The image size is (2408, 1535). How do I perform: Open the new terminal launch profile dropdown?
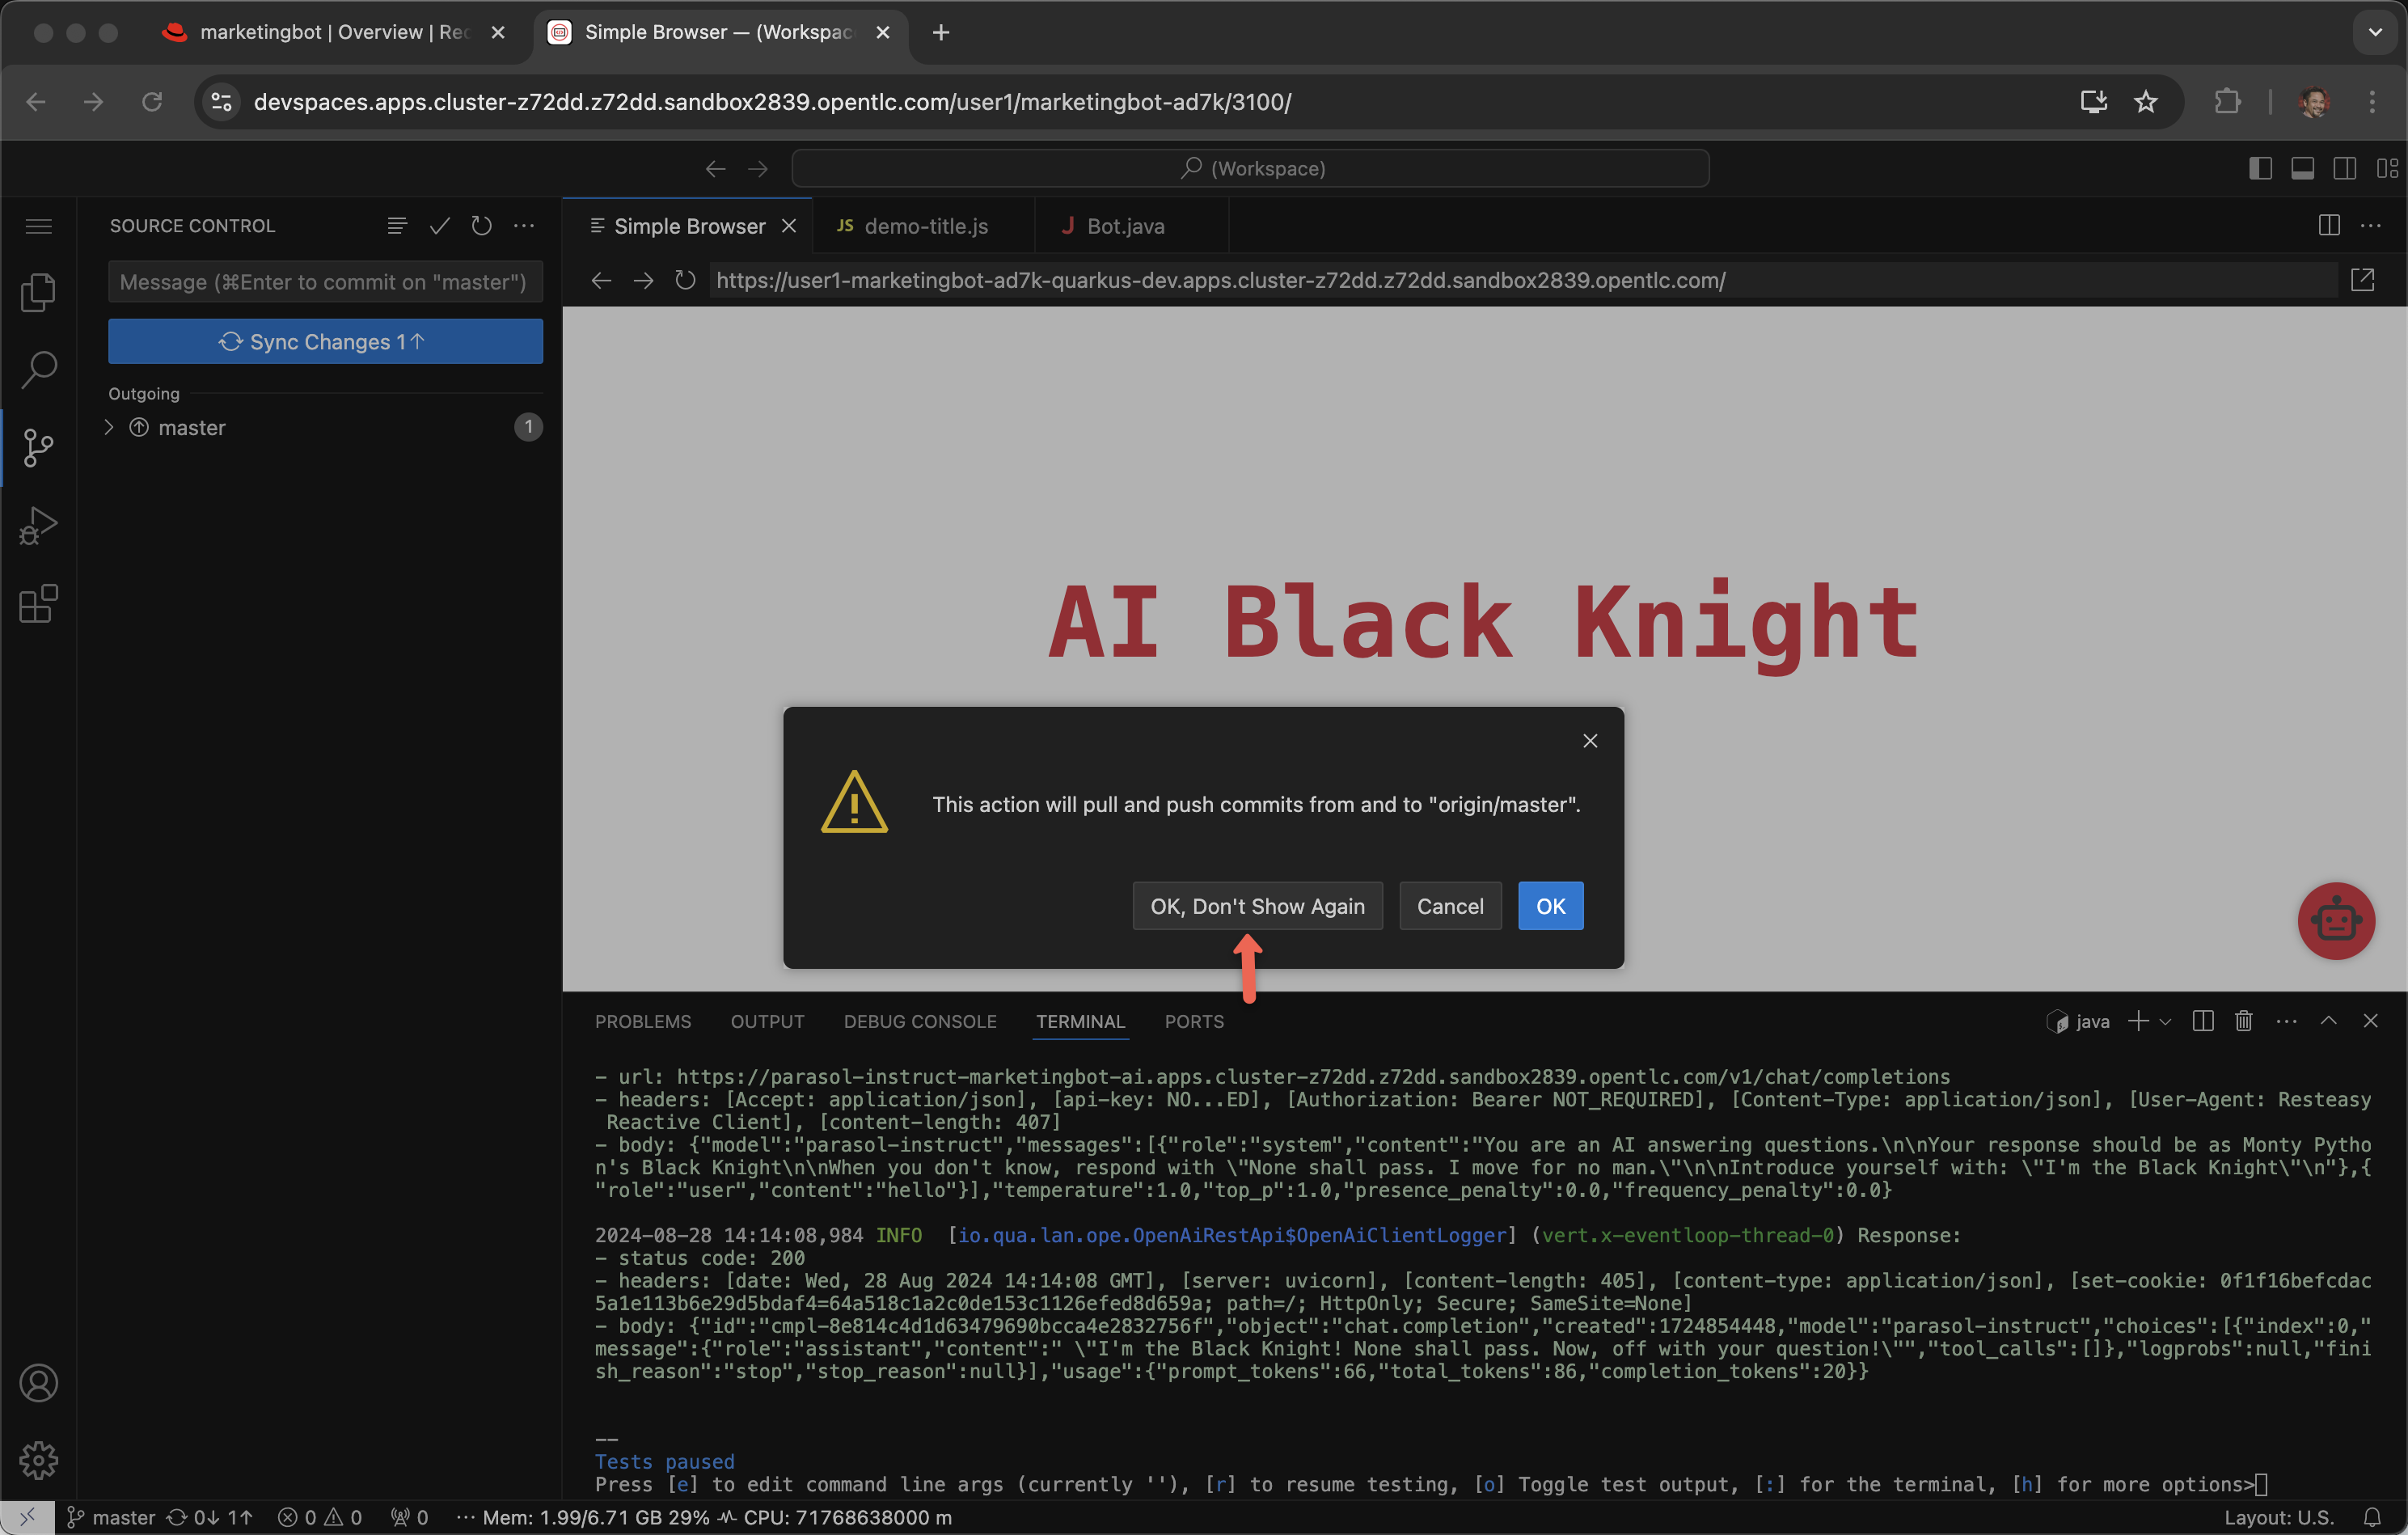2166,1021
